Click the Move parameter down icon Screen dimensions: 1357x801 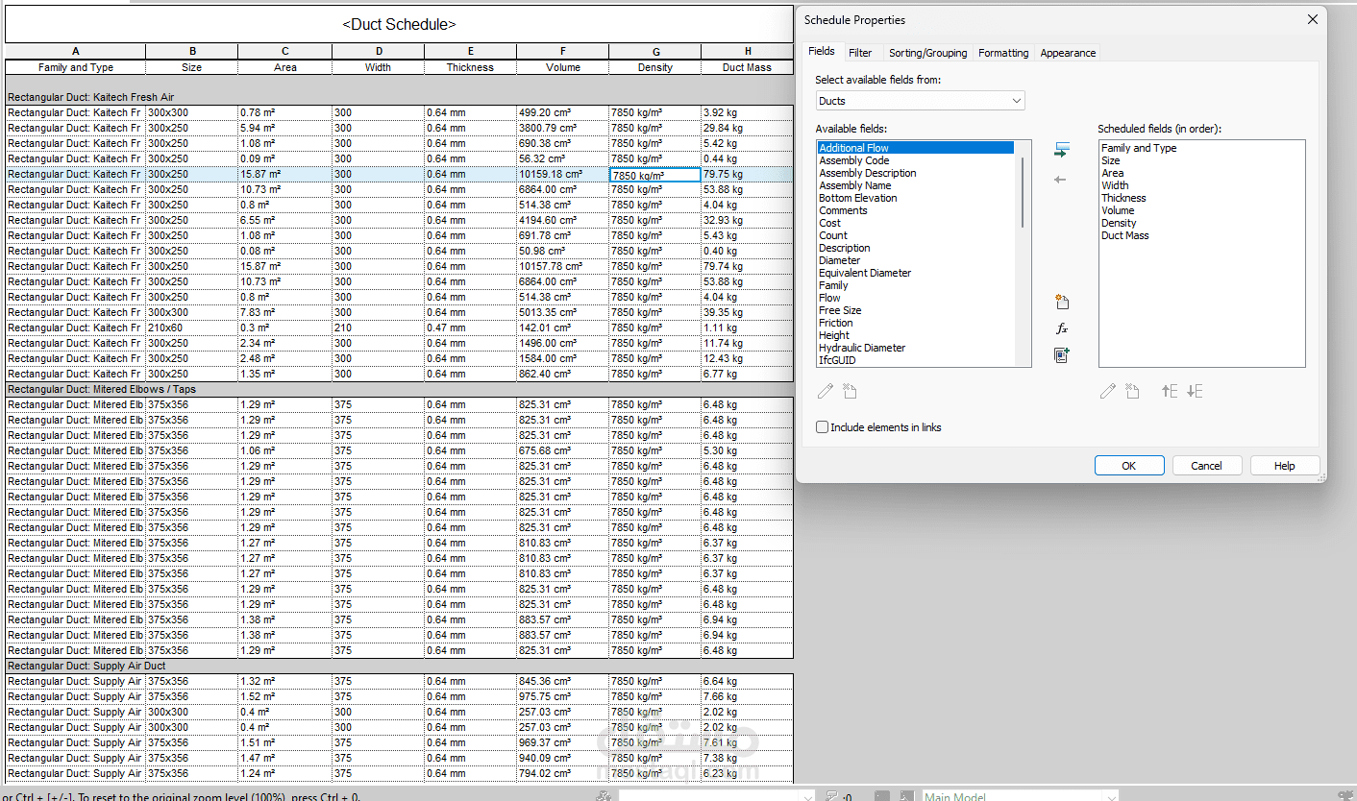click(x=1195, y=391)
